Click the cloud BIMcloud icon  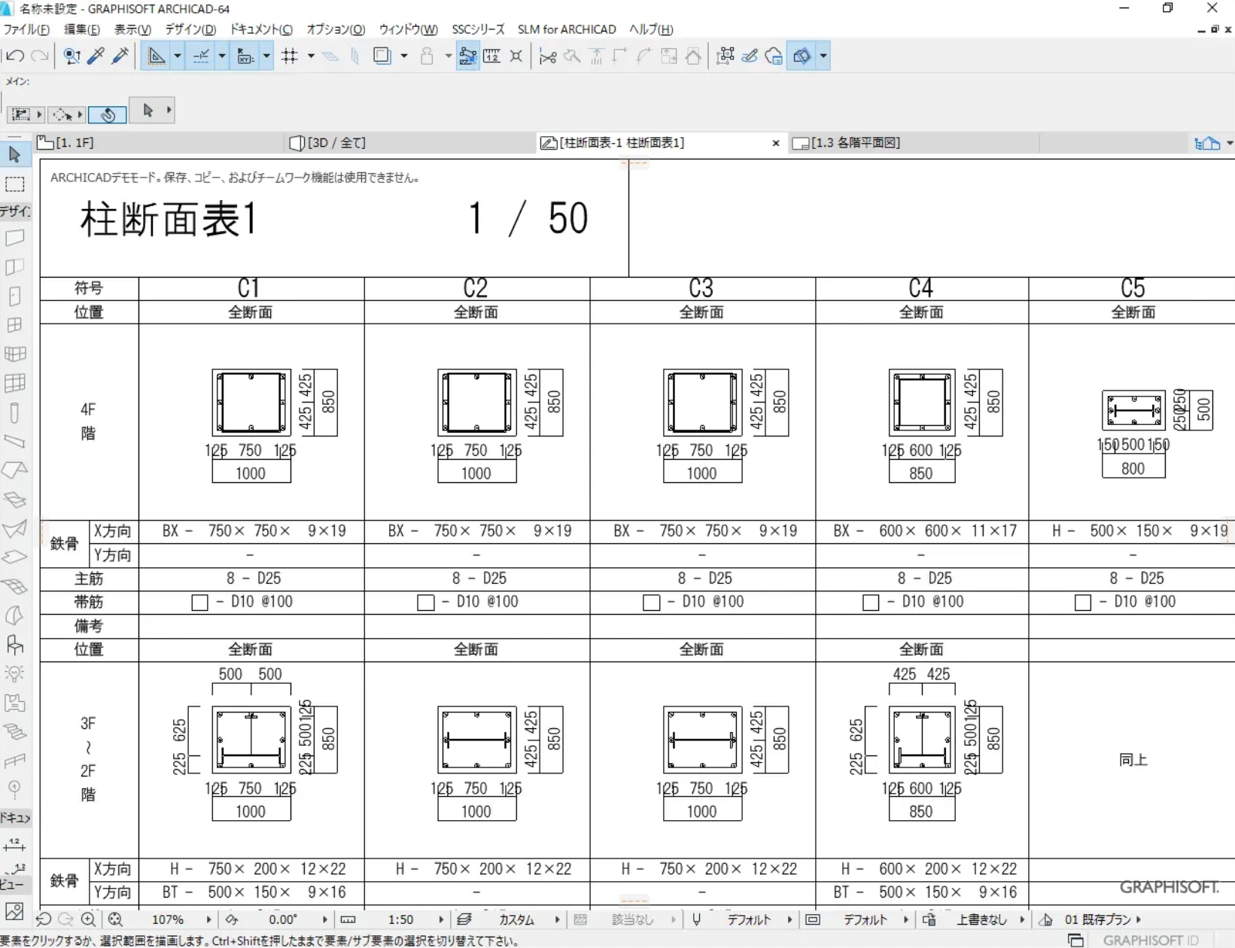[x=774, y=56]
